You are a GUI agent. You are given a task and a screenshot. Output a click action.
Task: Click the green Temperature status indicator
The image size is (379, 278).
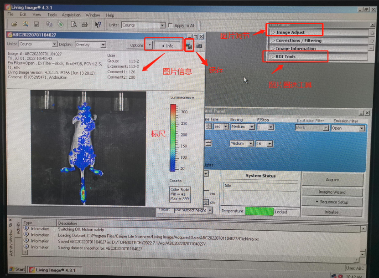click(x=259, y=212)
